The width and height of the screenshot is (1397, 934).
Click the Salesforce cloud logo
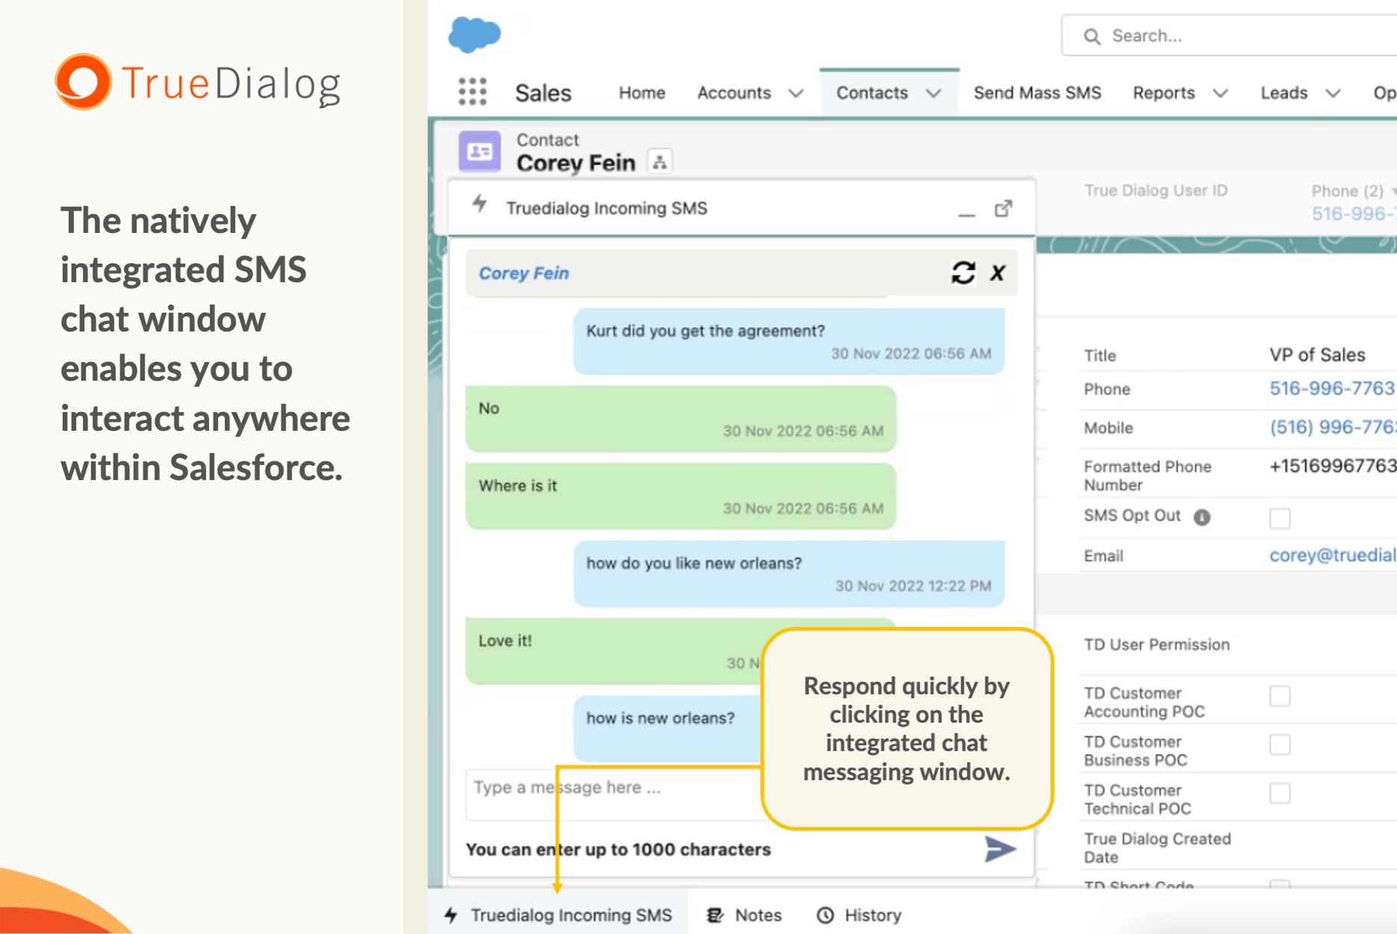click(474, 34)
